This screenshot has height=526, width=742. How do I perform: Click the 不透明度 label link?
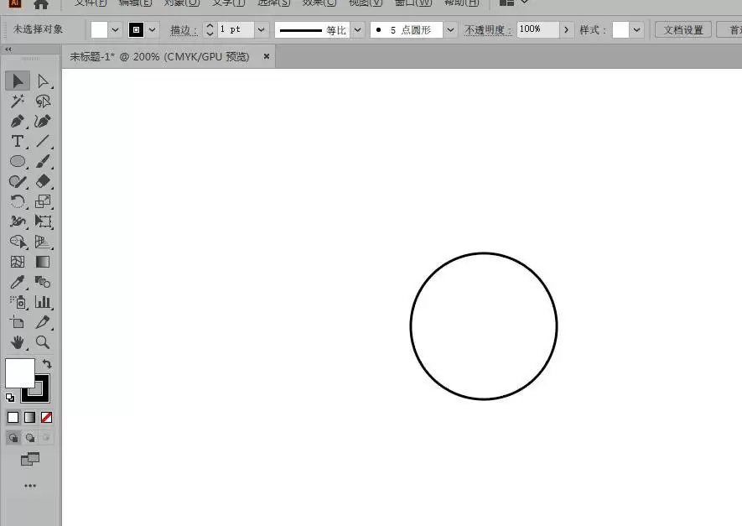488,30
